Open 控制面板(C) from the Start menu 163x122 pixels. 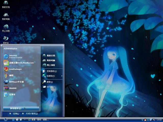(51, 71)
